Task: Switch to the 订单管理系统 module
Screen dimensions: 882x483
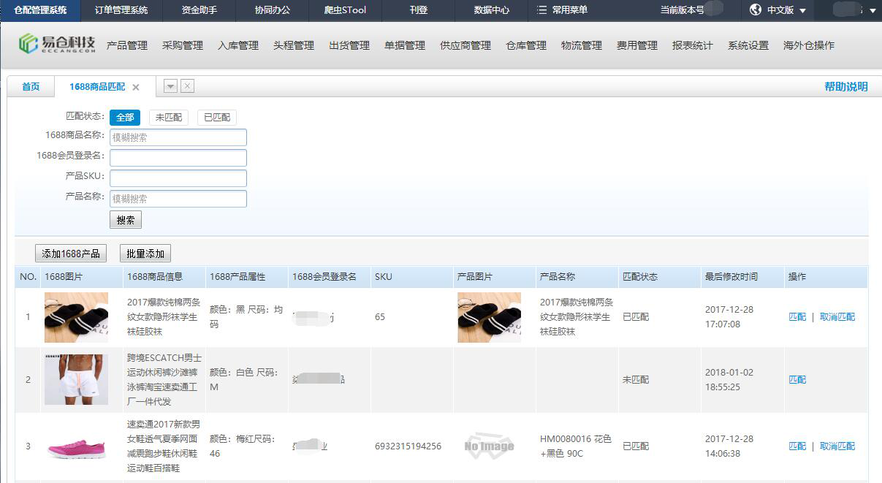Action: 121,11
